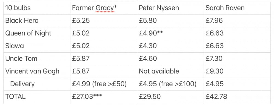Select the Peter Nyssen header cell

coord(170,8)
